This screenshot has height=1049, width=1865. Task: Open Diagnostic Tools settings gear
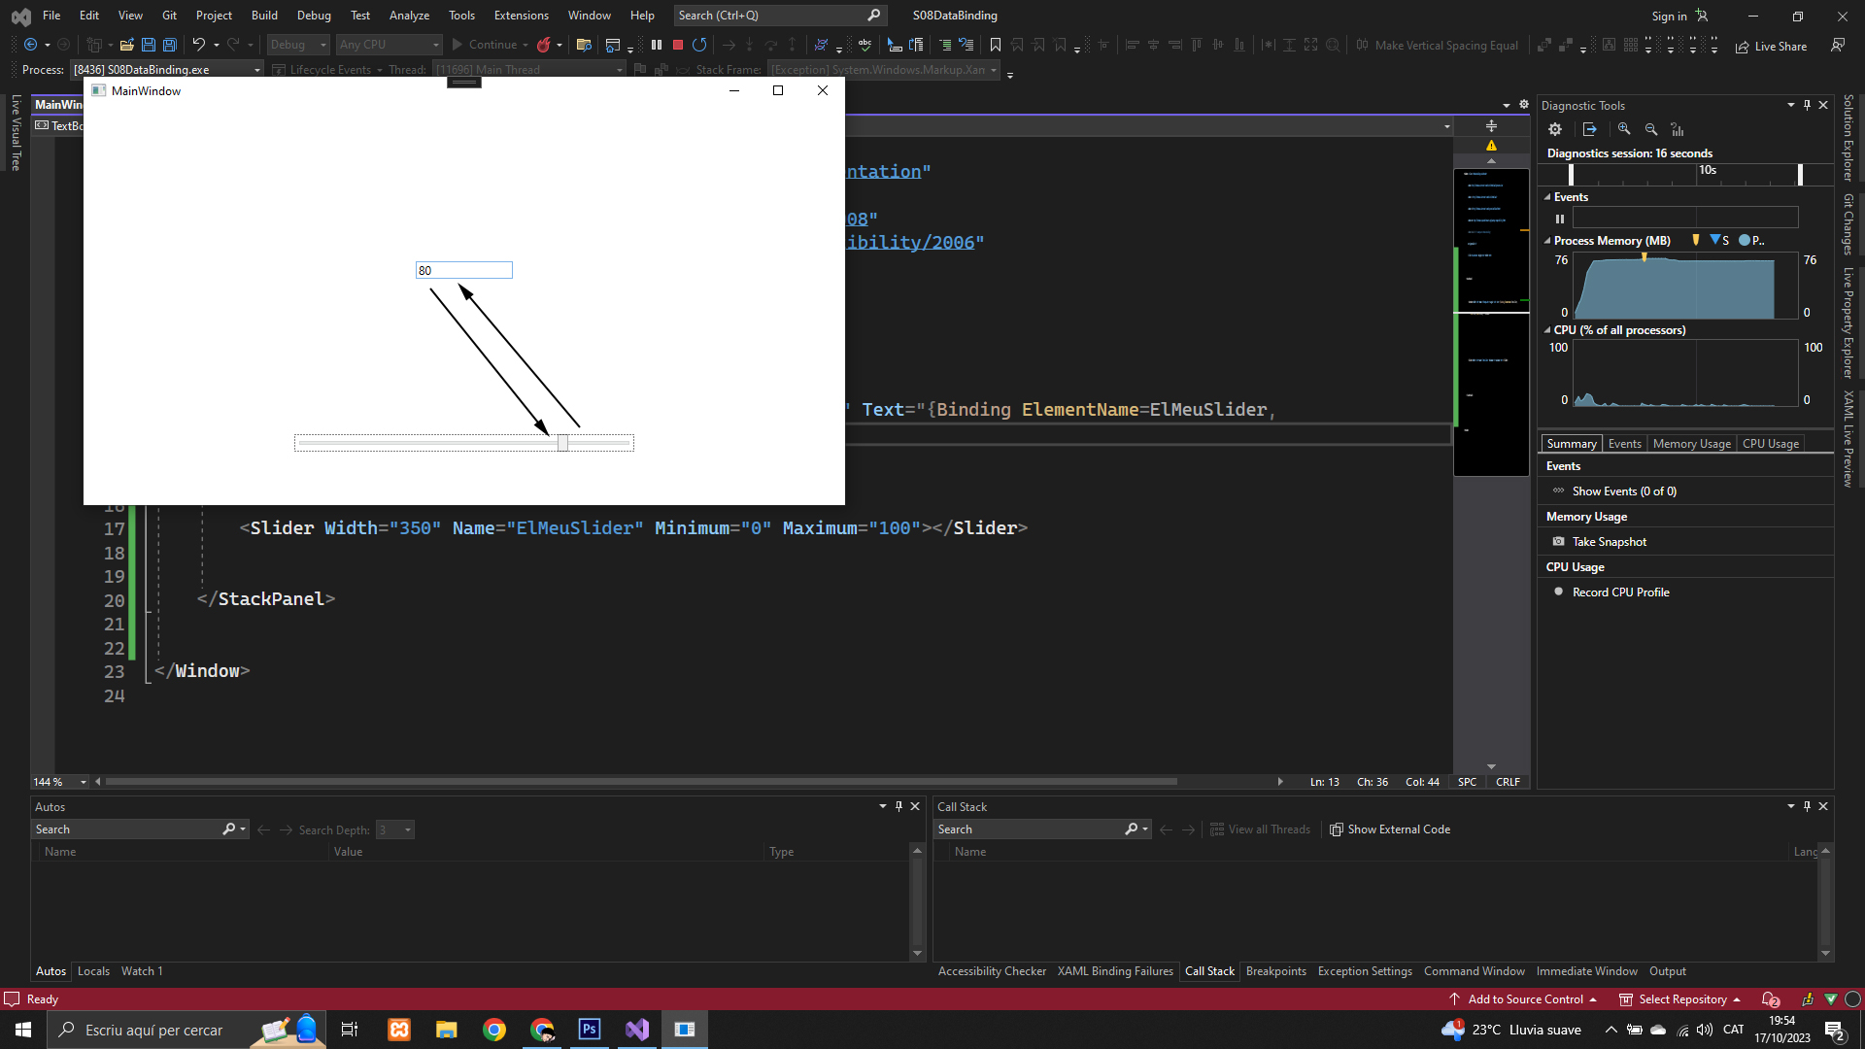click(x=1555, y=129)
